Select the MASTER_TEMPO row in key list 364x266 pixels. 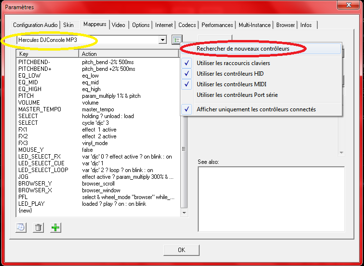[x=40, y=109]
